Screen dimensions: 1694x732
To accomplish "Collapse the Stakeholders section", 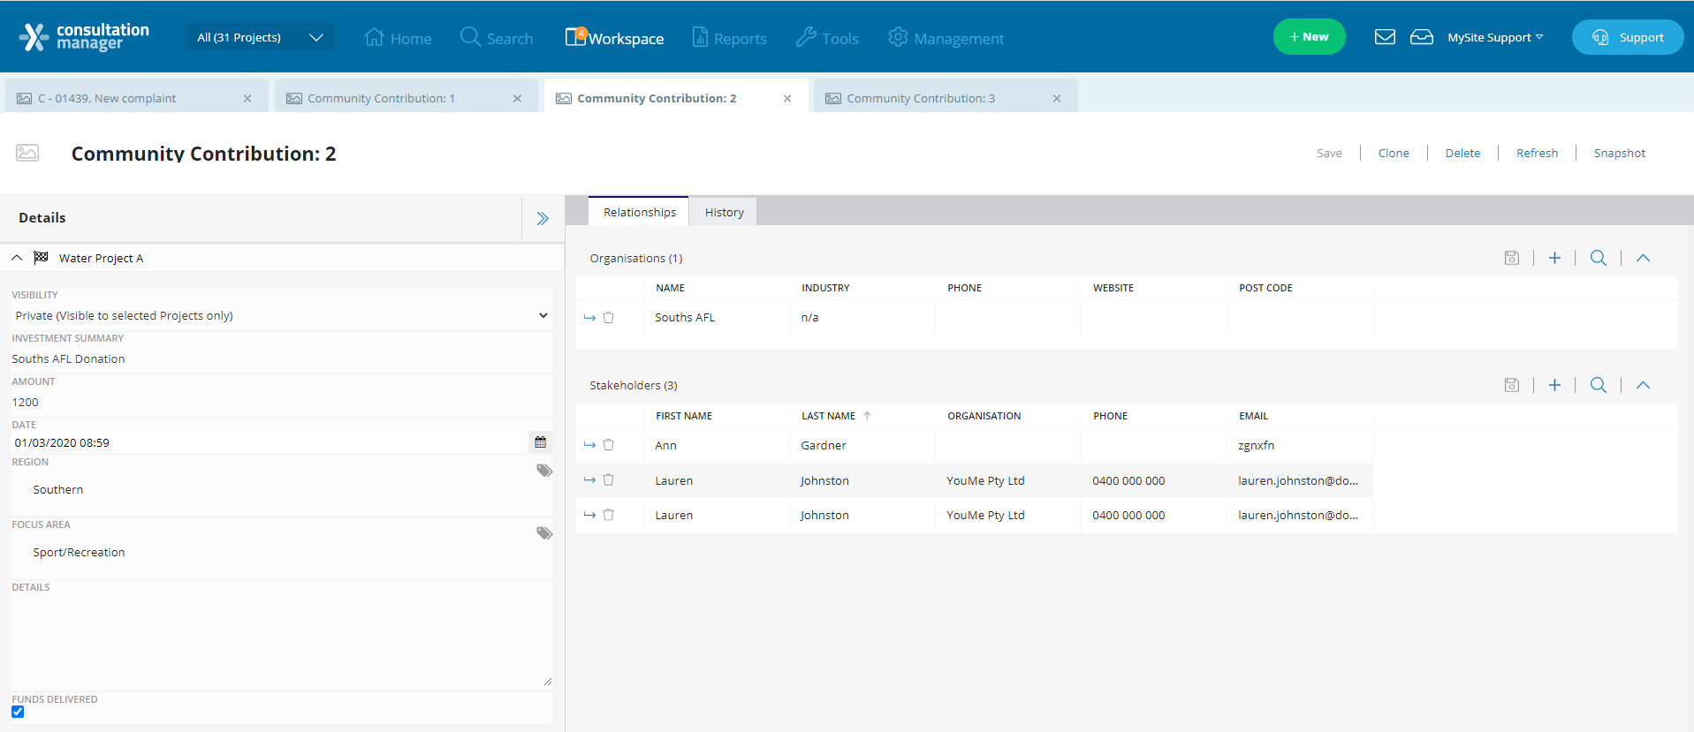I will click(1643, 385).
